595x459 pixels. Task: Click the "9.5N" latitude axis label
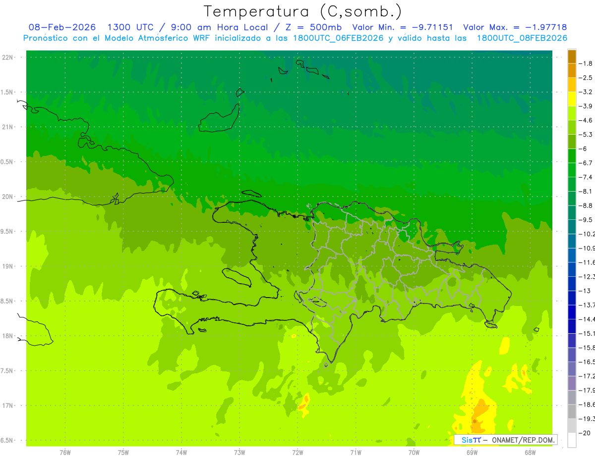(7, 232)
